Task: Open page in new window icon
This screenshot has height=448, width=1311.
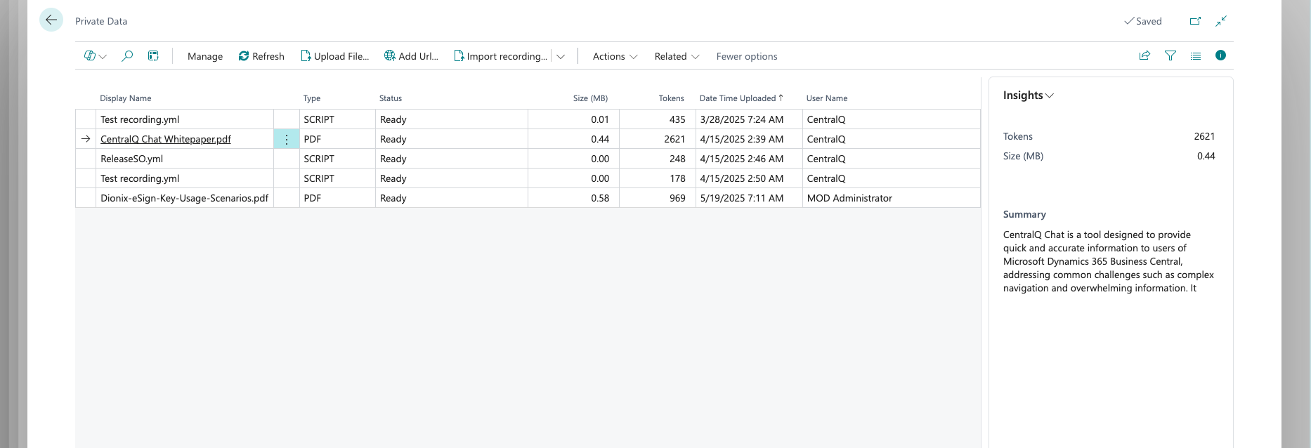Action: click(1195, 21)
